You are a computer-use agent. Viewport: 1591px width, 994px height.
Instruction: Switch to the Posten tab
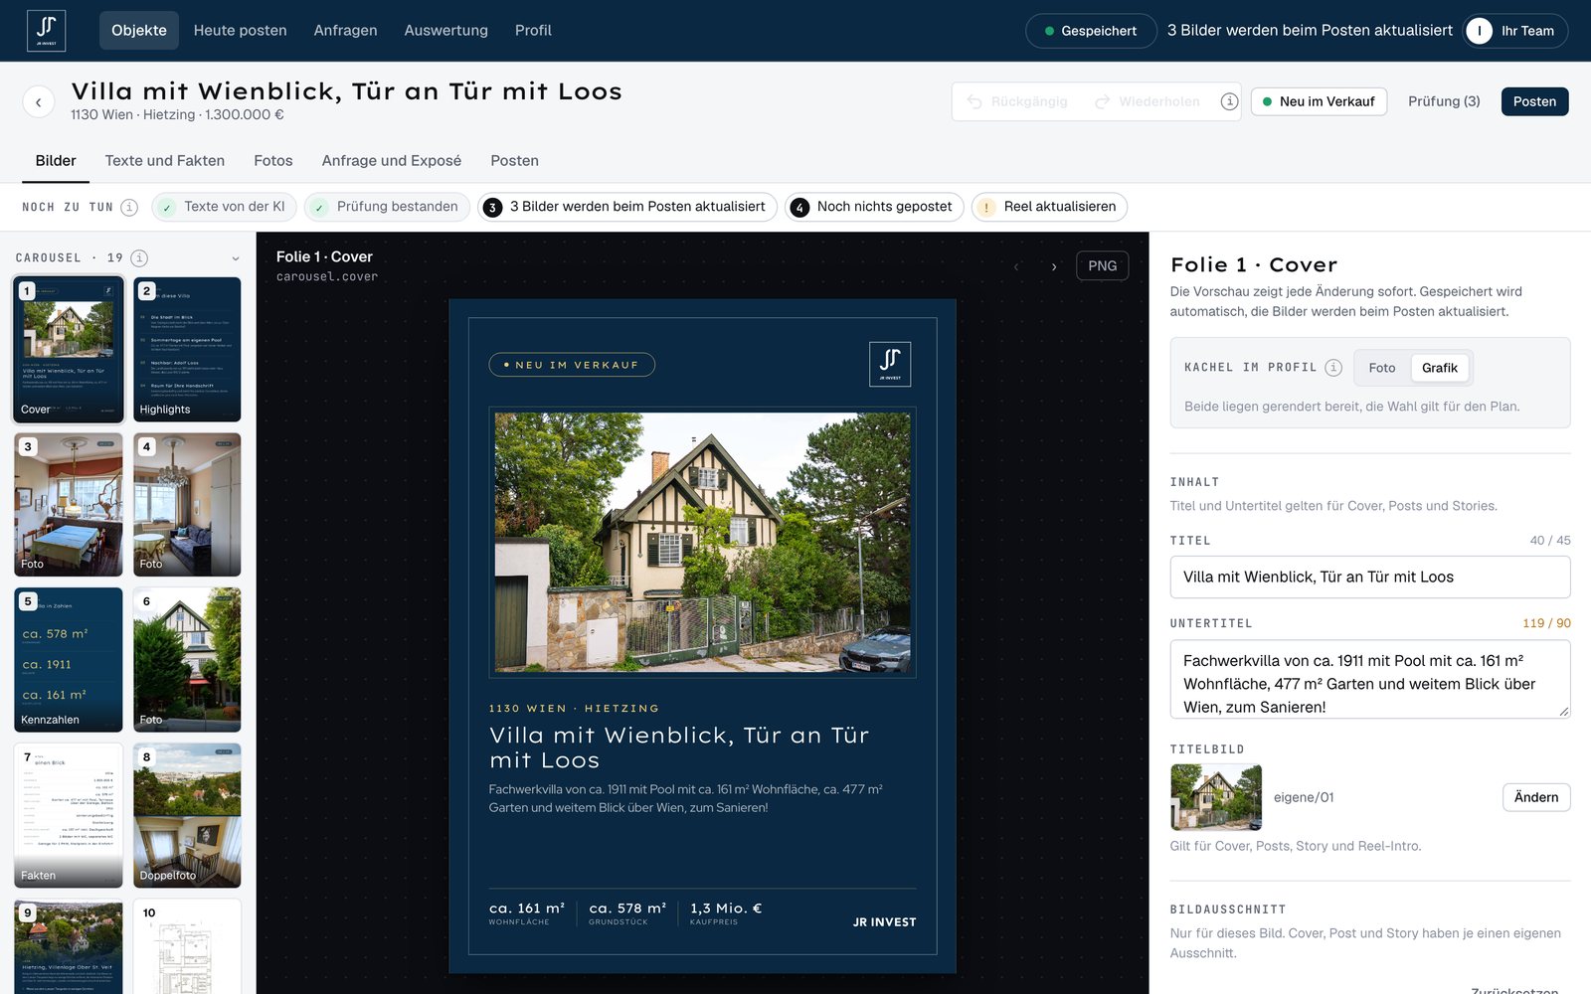tap(514, 161)
